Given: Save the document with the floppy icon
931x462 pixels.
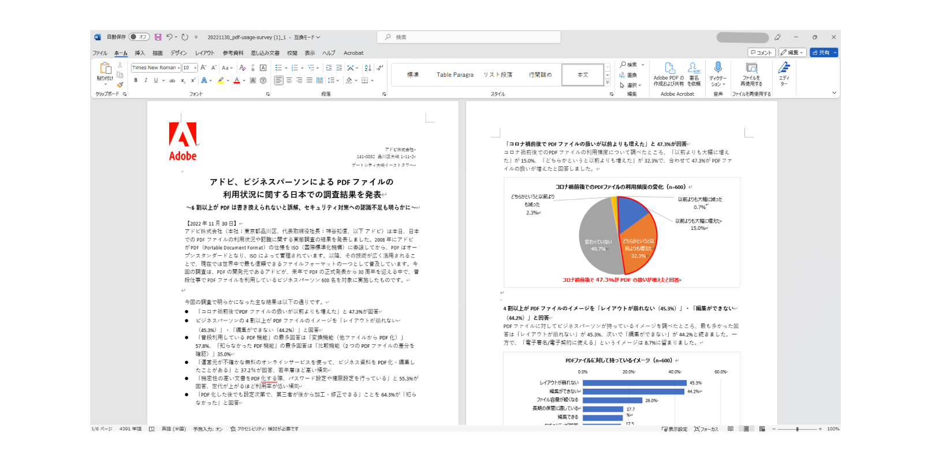Looking at the screenshot, I should coord(158,37).
